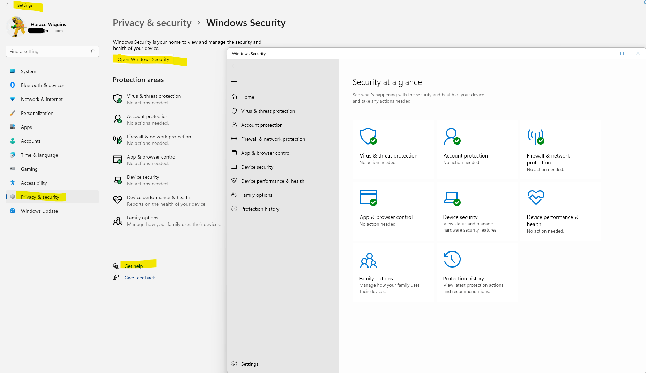Open App & browser control sidebar item
The image size is (646, 373).
[283, 153]
